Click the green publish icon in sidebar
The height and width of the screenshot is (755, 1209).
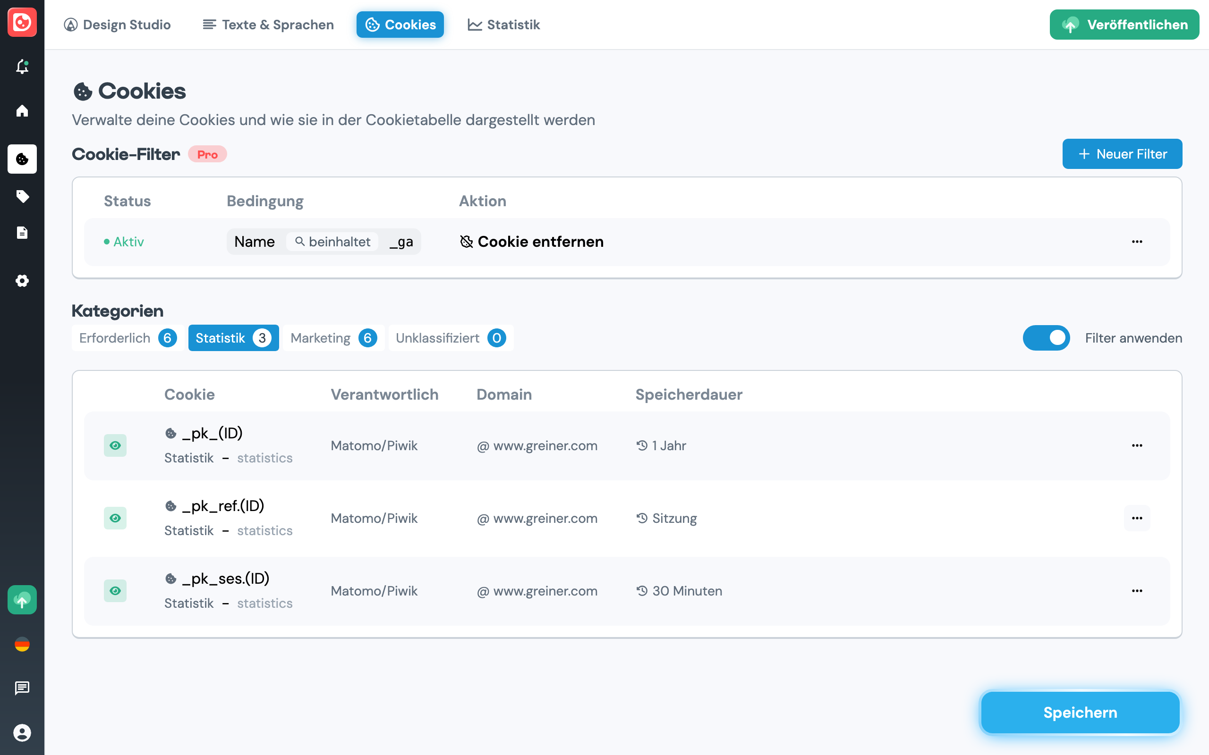click(22, 600)
